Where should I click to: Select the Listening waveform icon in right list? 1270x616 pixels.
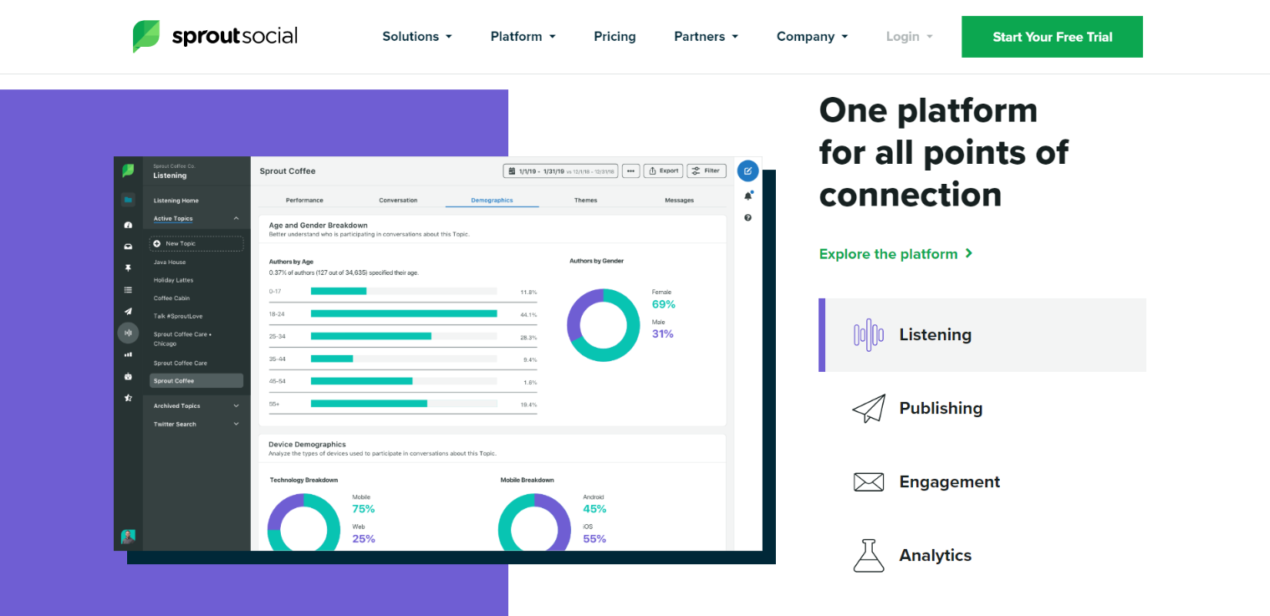click(x=868, y=335)
